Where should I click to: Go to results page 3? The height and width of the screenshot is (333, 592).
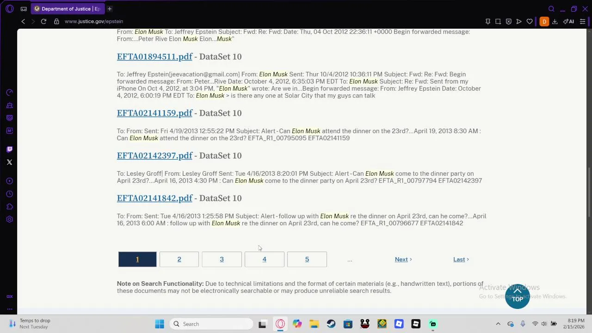coord(222,259)
